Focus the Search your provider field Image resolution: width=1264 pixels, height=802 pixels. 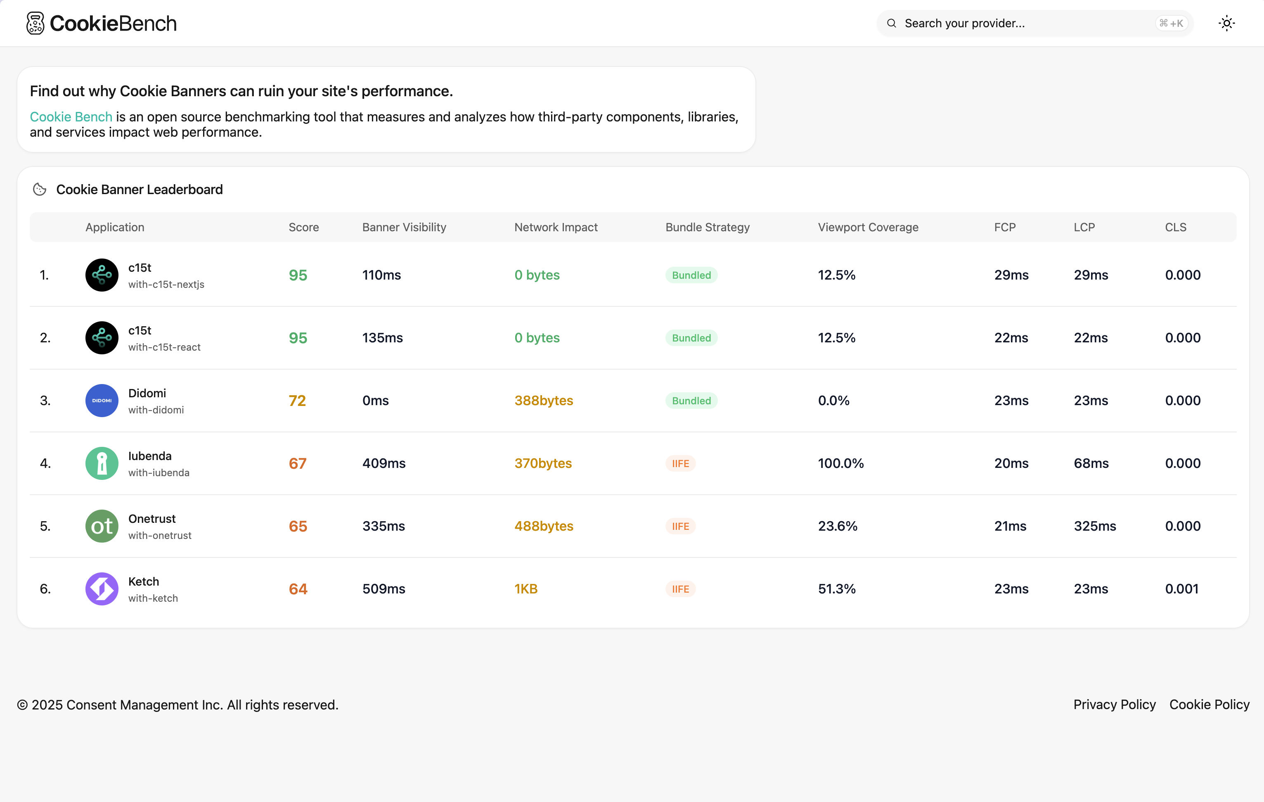coord(1034,23)
